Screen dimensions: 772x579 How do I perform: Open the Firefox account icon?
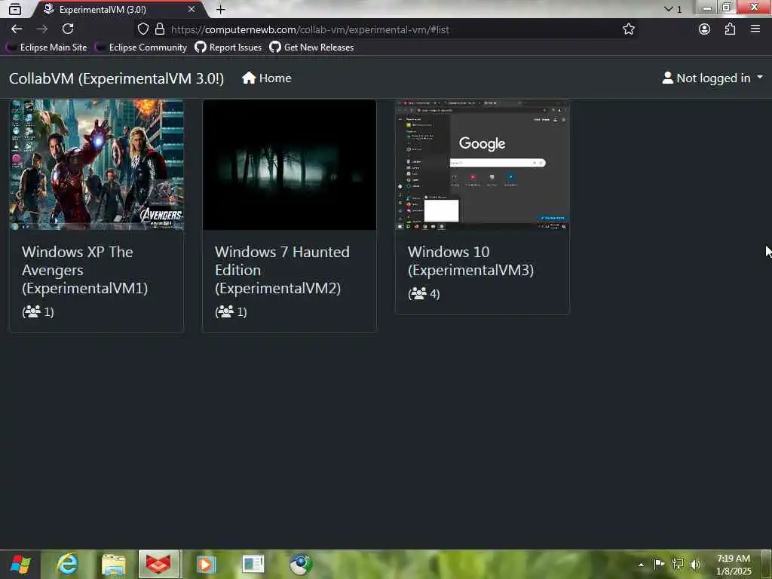pos(705,29)
